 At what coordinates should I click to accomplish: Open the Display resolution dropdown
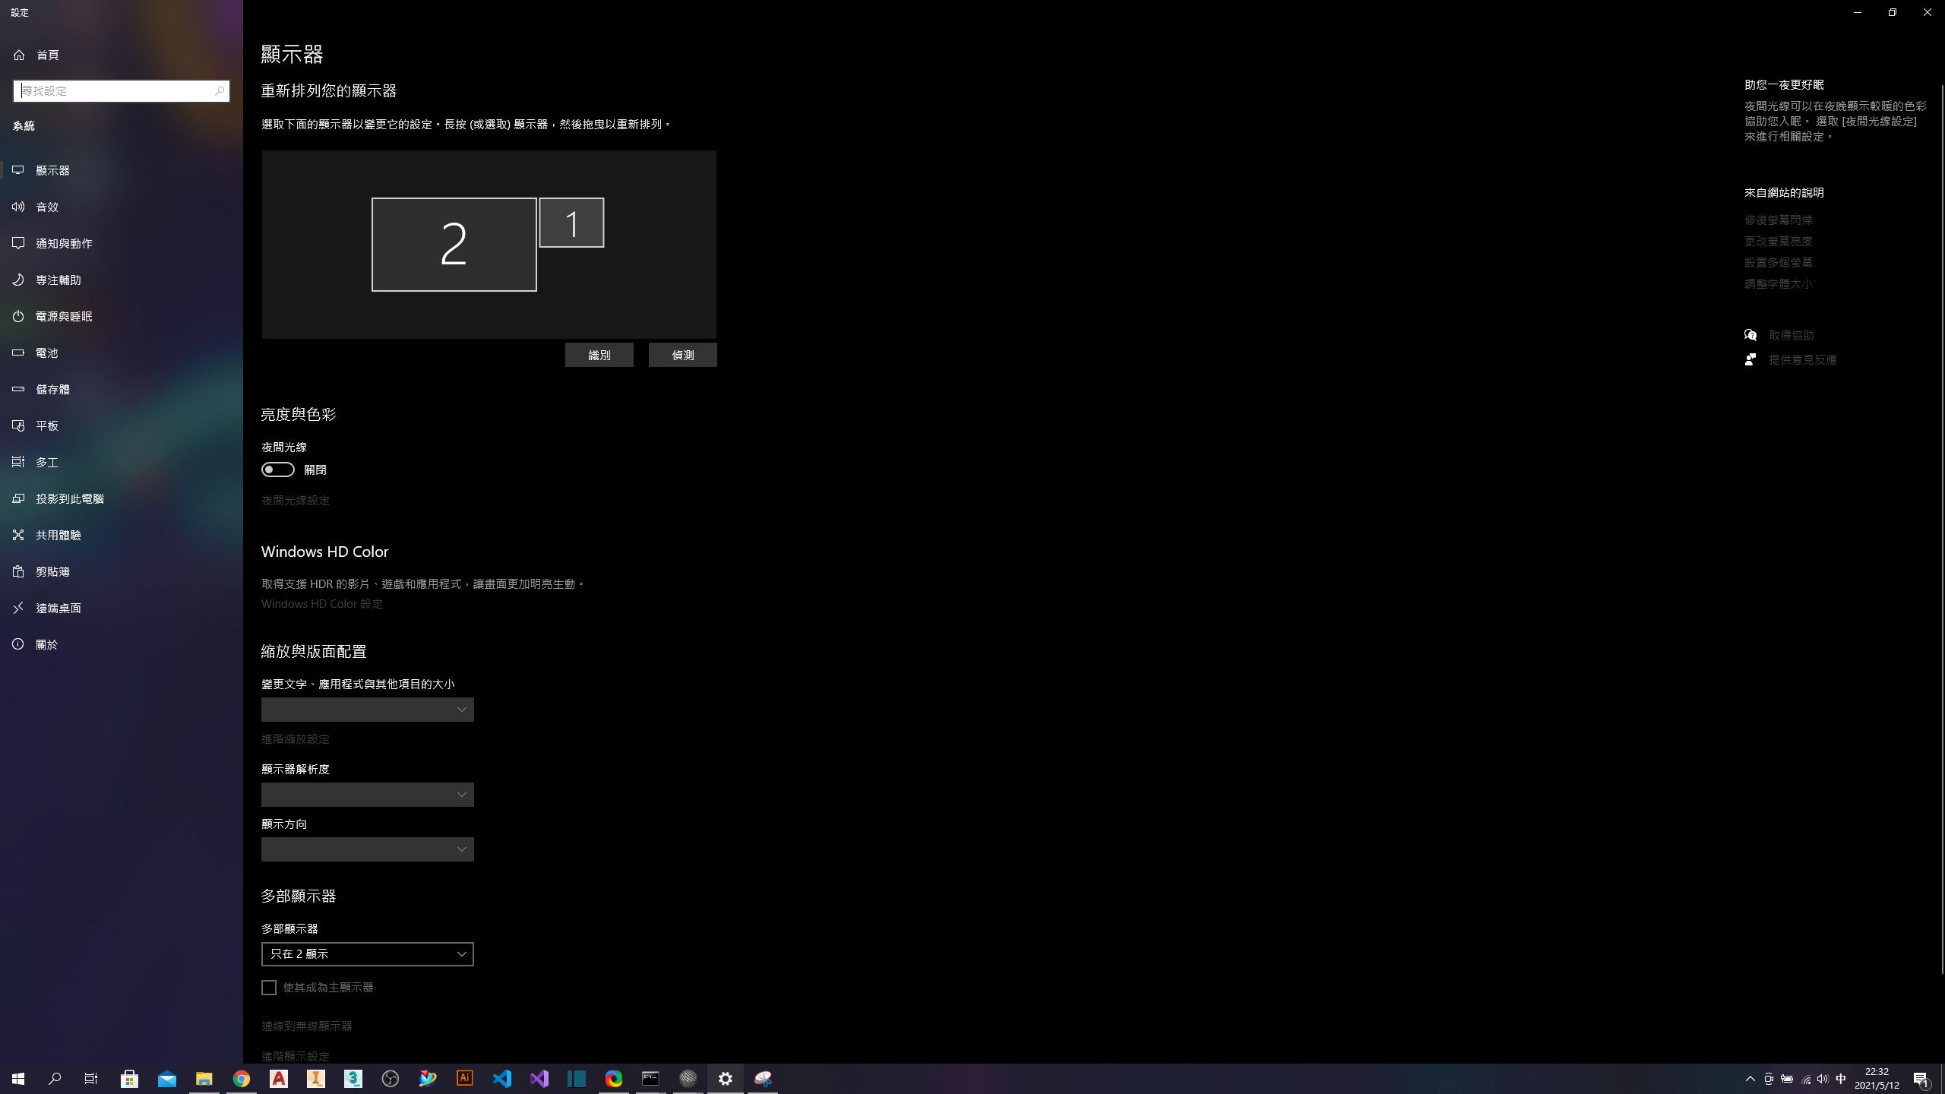[367, 795]
